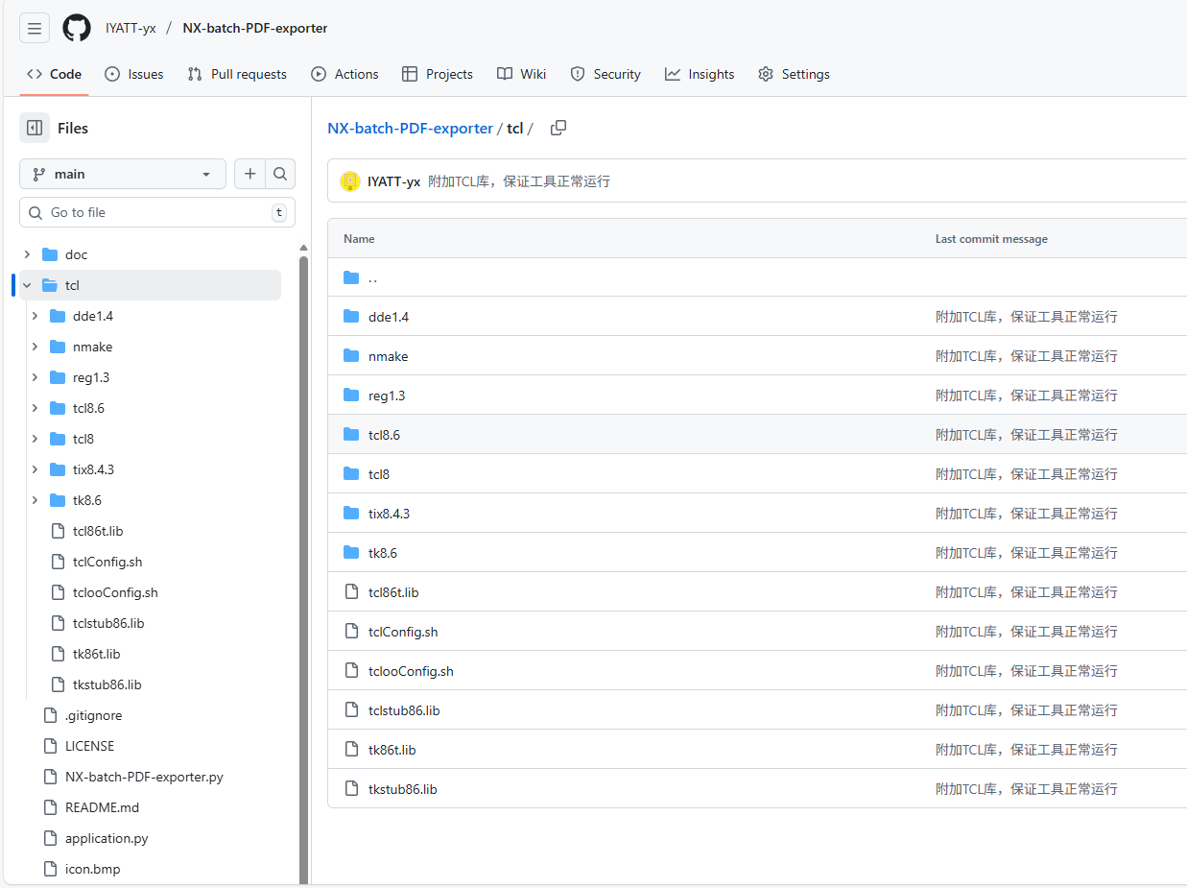Screen dimensions: 1187x888
Task: Expand the doc folder in tree
Action: click(28, 254)
